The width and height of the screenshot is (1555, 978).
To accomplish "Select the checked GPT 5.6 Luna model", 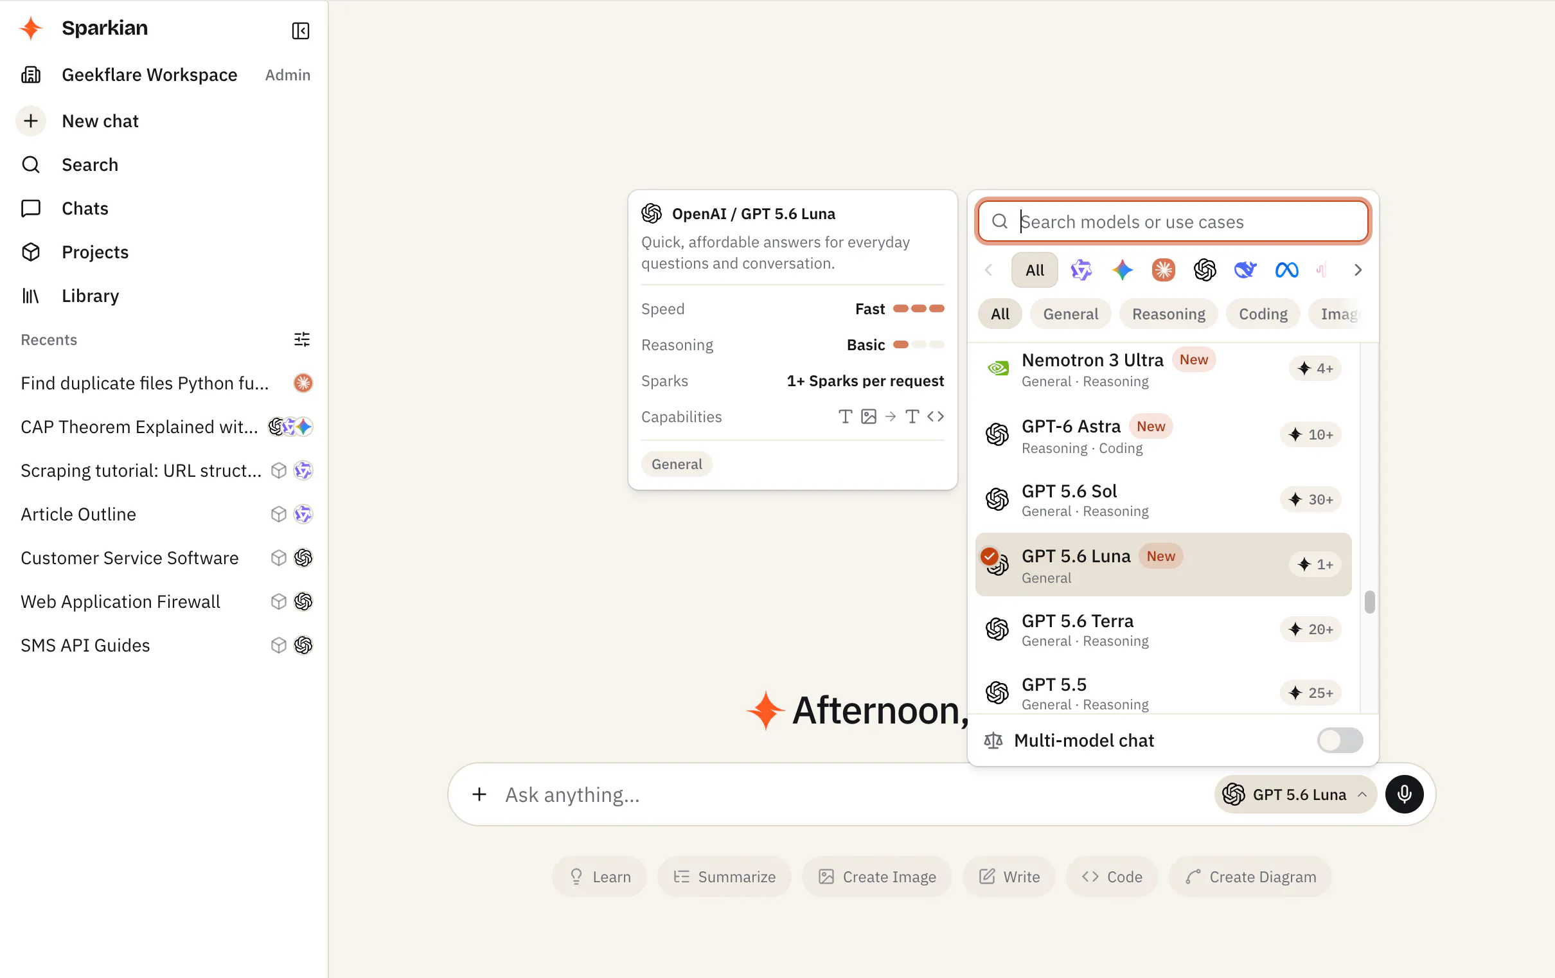I will [1163, 565].
